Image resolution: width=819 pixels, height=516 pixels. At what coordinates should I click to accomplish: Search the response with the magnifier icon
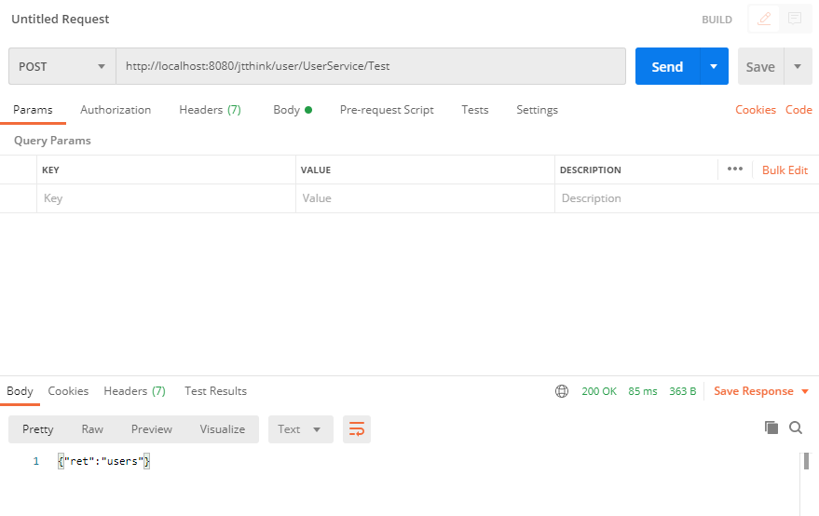pyautogui.click(x=796, y=428)
